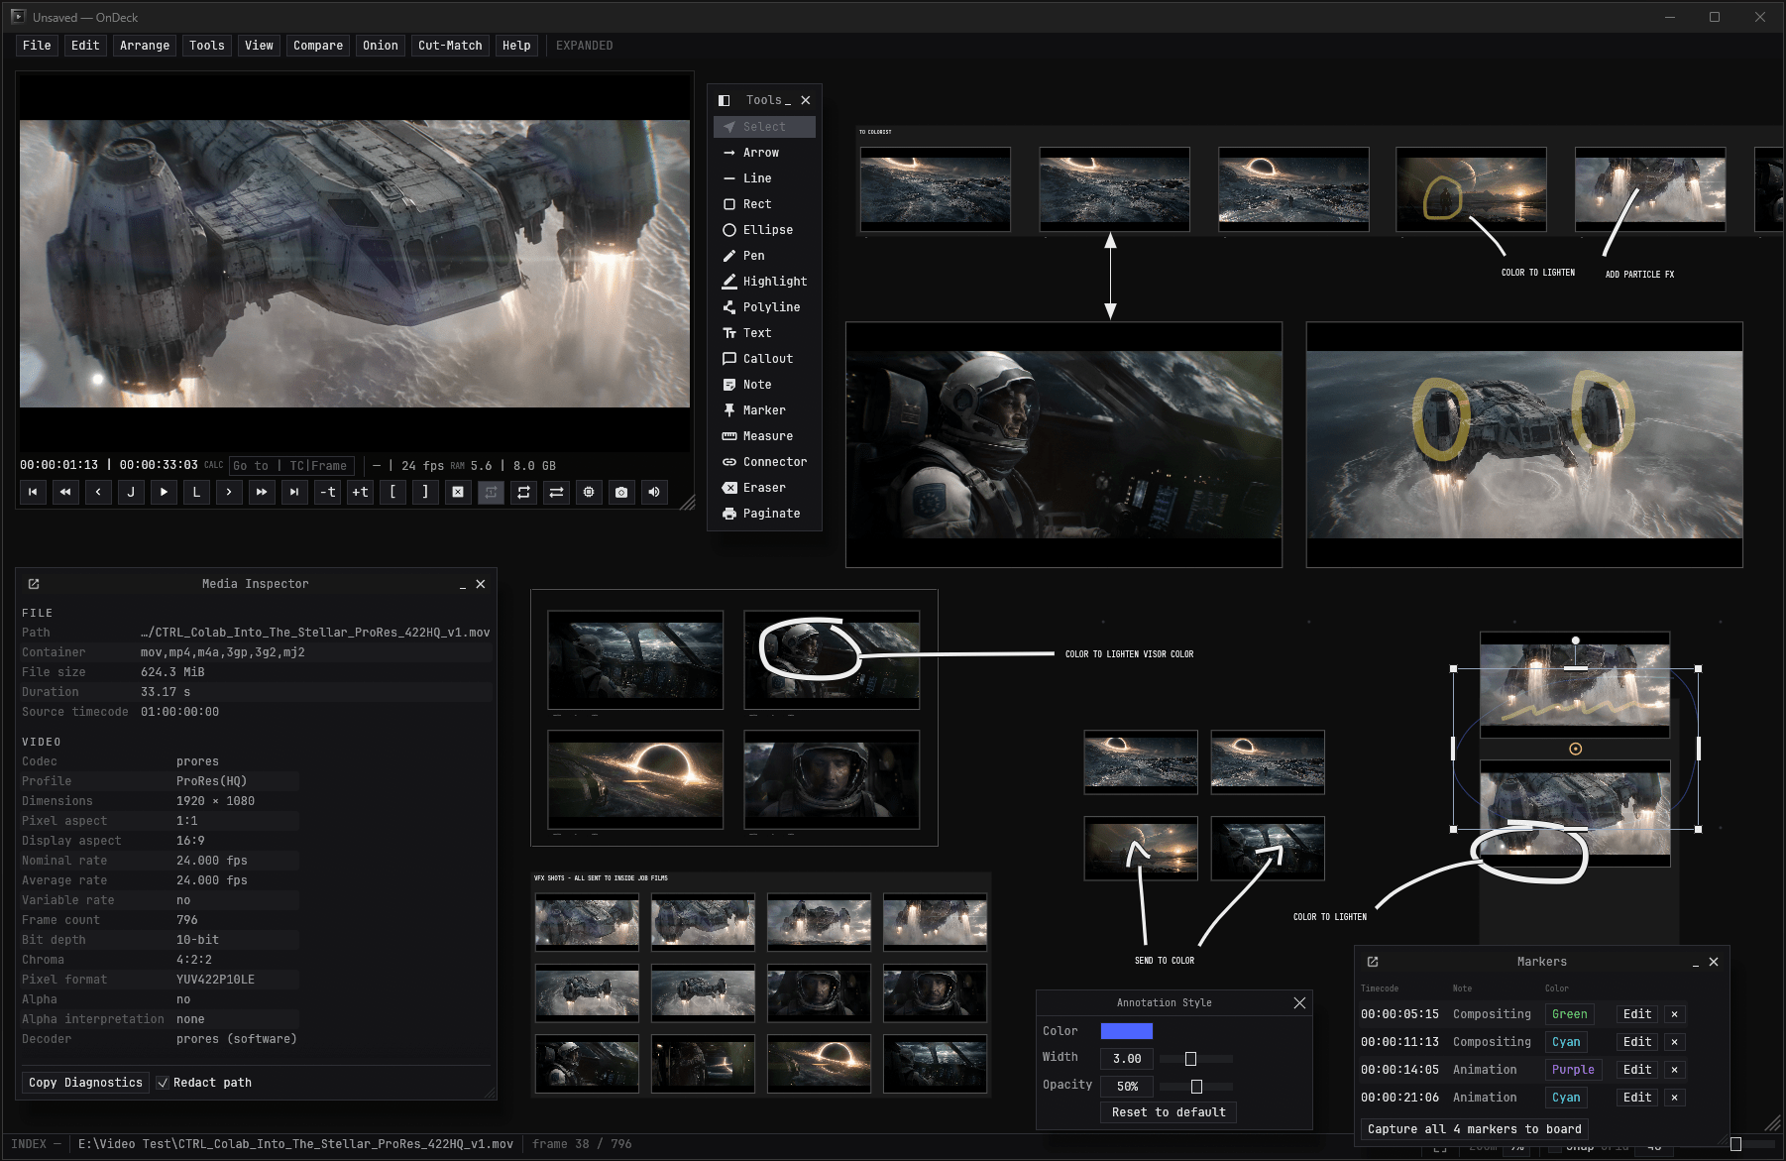Activate the Marker pin tool
The height and width of the screenshot is (1161, 1786).
point(764,410)
